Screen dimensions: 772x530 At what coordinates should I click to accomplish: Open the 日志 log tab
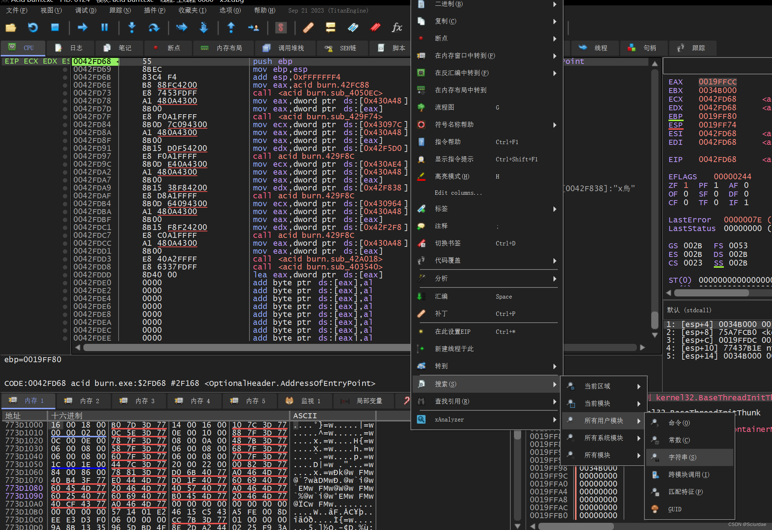[71, 48]
